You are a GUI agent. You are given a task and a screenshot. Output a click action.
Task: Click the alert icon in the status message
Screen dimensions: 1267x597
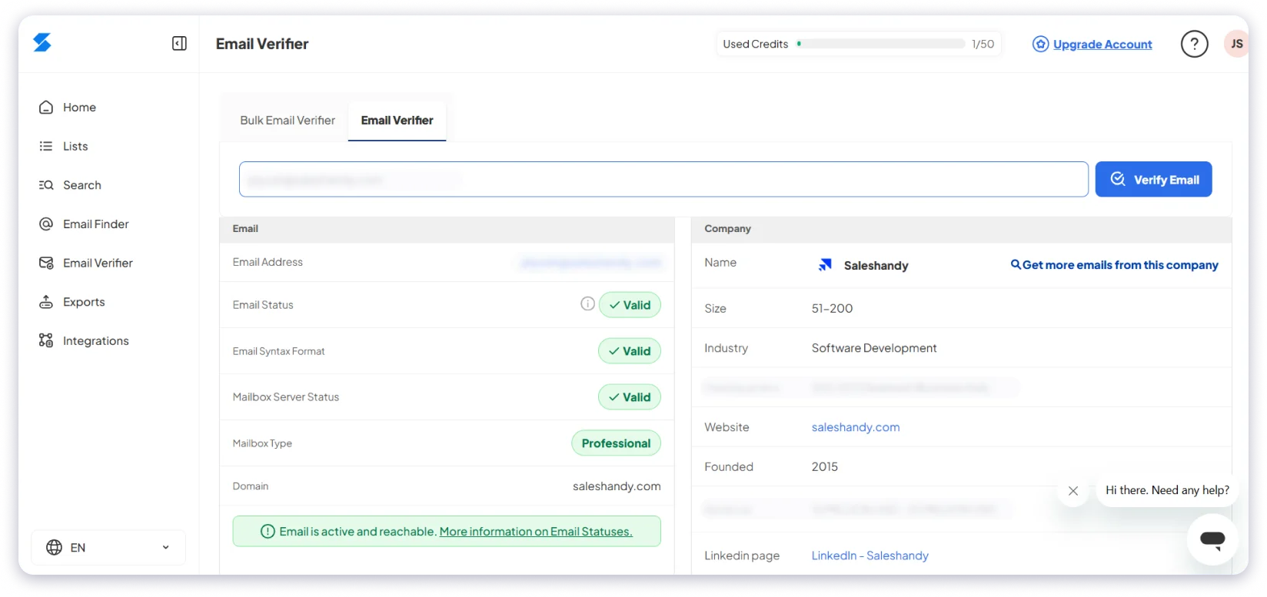pyautogui.click(x=268, y=532)
